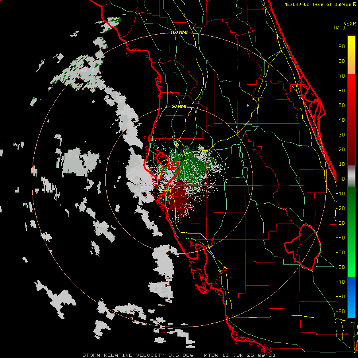The height and width of the screenshot is (358, 358).
Task: Click the positive 70 scale label
Action: click(x=342, y=76)
